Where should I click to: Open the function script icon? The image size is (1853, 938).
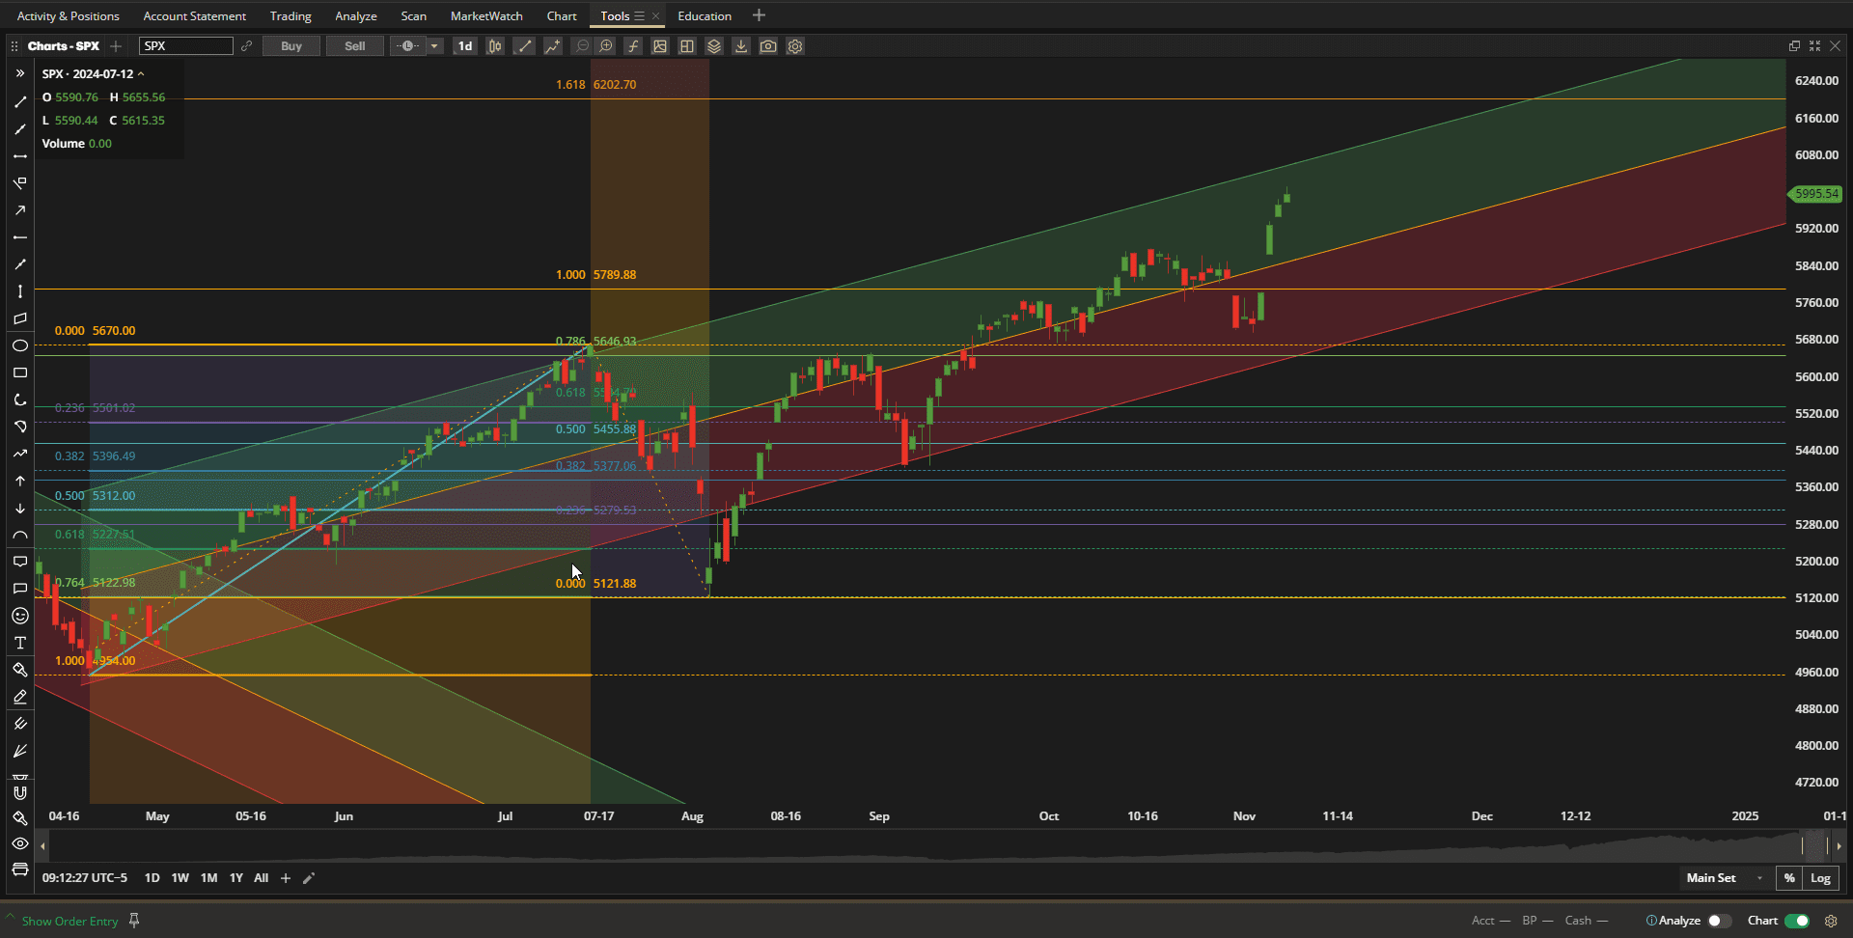(x=633, y=46)
